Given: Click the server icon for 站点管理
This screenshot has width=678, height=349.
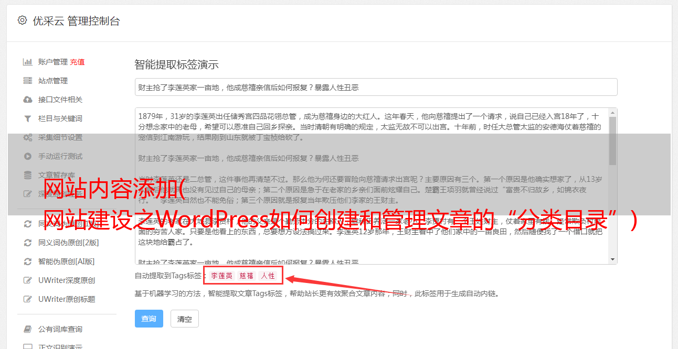Looking at the screenshot, I should (28, 81).
